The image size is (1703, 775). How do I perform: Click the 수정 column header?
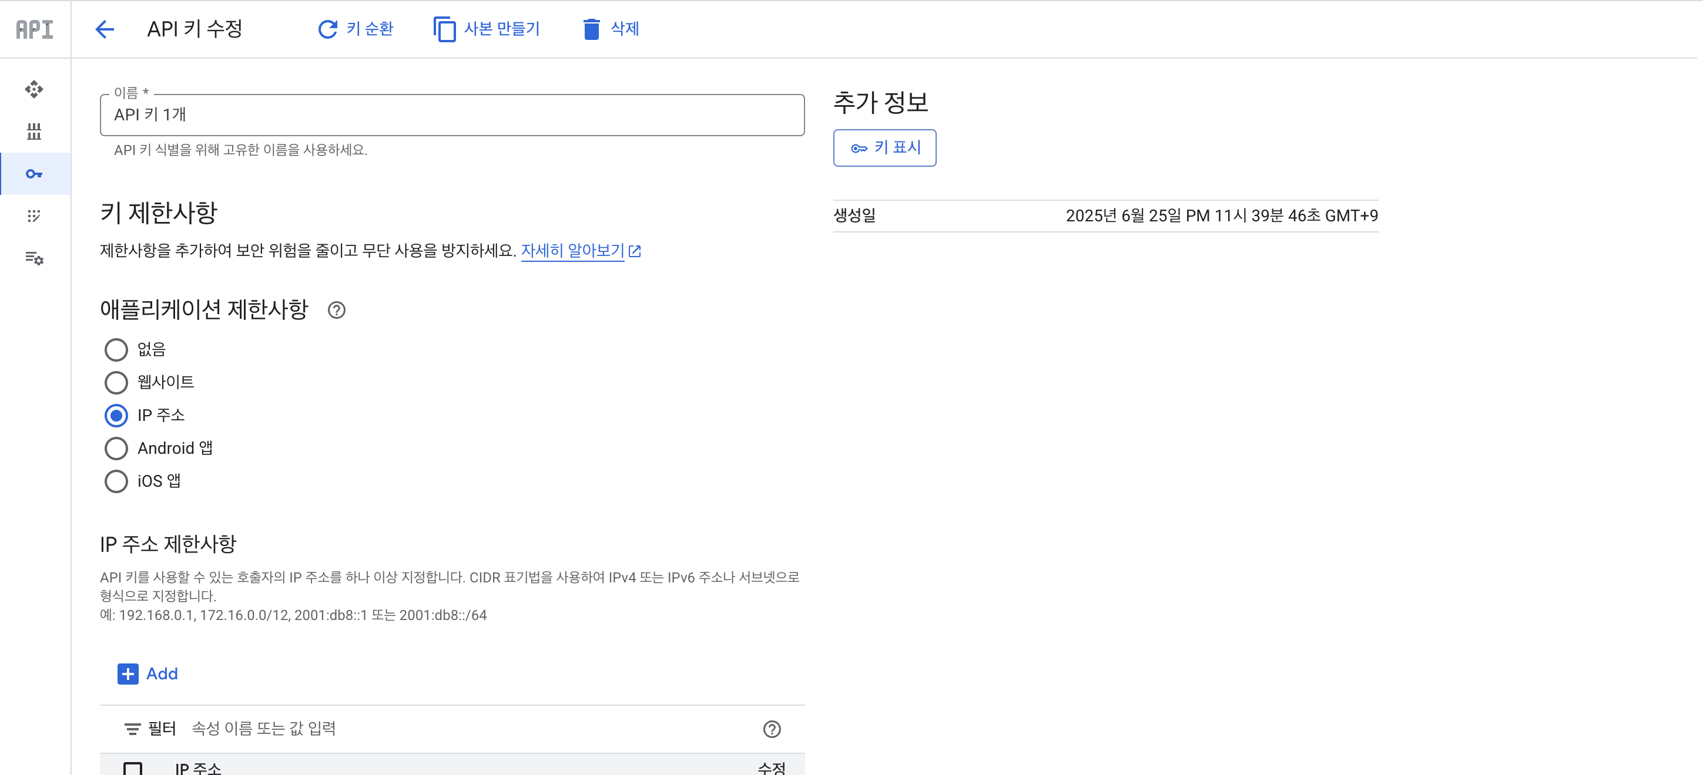point(772,768)
